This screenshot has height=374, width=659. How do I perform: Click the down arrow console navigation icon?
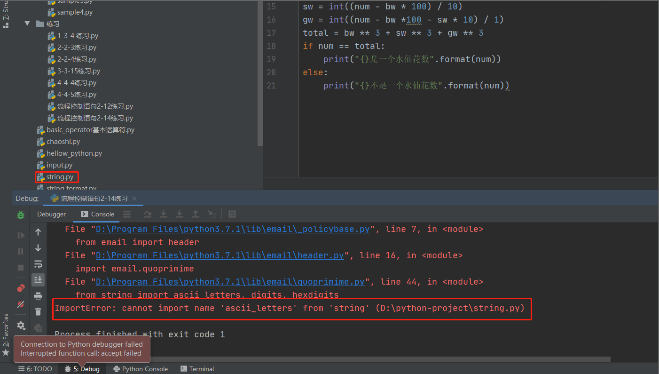(38, 248)
